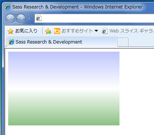Image resolution: width=154 pixels, height=135 pixels.
Task: Open a new tab with blank tab button
Action: (x=123, y=42)
